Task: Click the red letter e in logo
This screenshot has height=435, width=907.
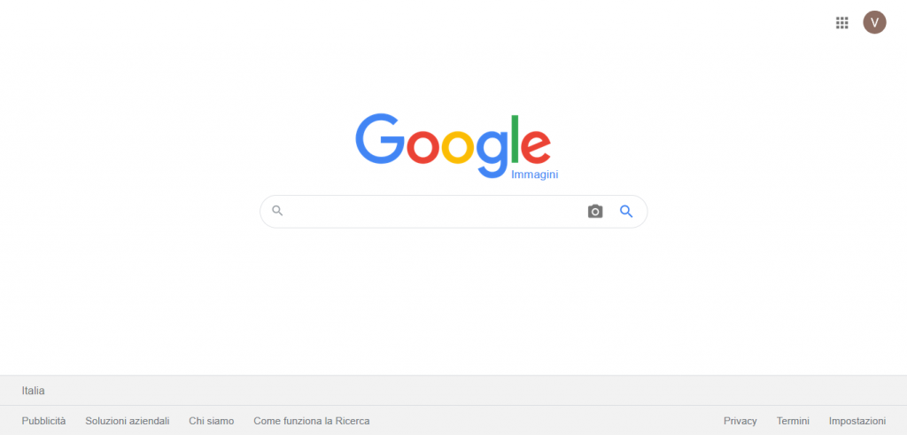Action: pos(536,147)
